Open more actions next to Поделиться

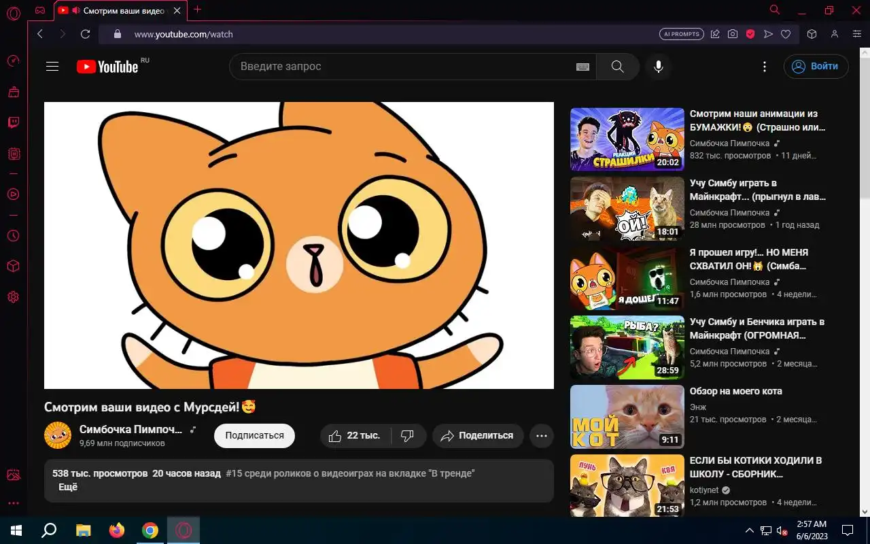pyautogui.click(x=542, y=436)
